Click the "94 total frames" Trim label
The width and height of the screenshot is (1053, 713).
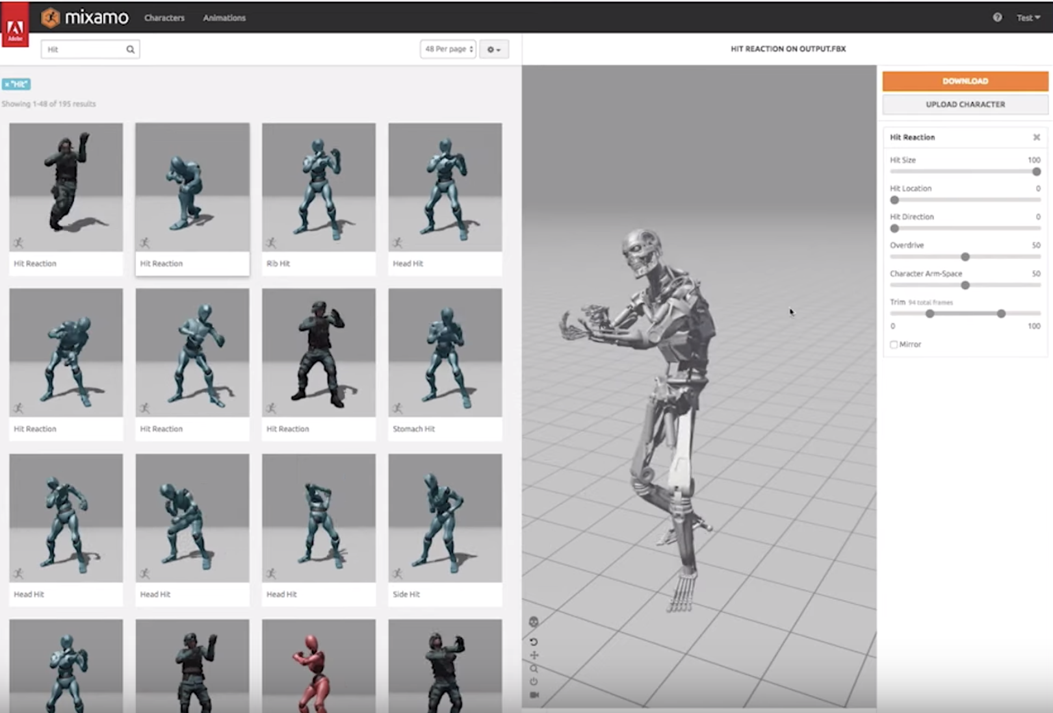(931, 303)
